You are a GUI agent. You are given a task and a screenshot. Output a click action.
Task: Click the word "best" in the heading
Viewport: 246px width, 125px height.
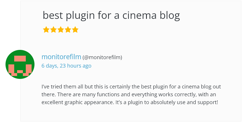click(x=52, y=15)
